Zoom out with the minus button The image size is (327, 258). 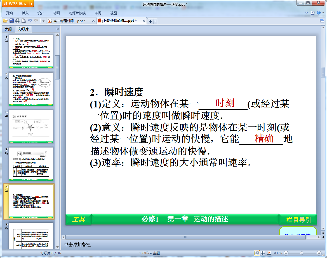pyautogui.click(x=286, y=253)
